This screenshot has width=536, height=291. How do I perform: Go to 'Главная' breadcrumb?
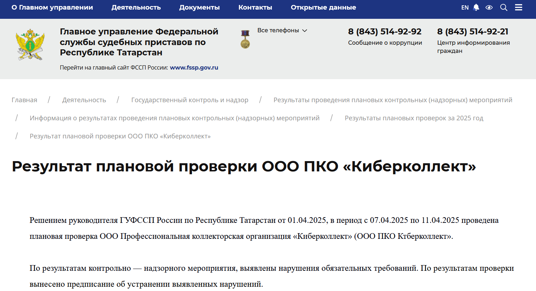(x=24, y=100)
